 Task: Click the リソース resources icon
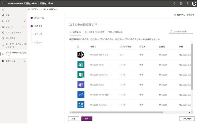(3, 27)
